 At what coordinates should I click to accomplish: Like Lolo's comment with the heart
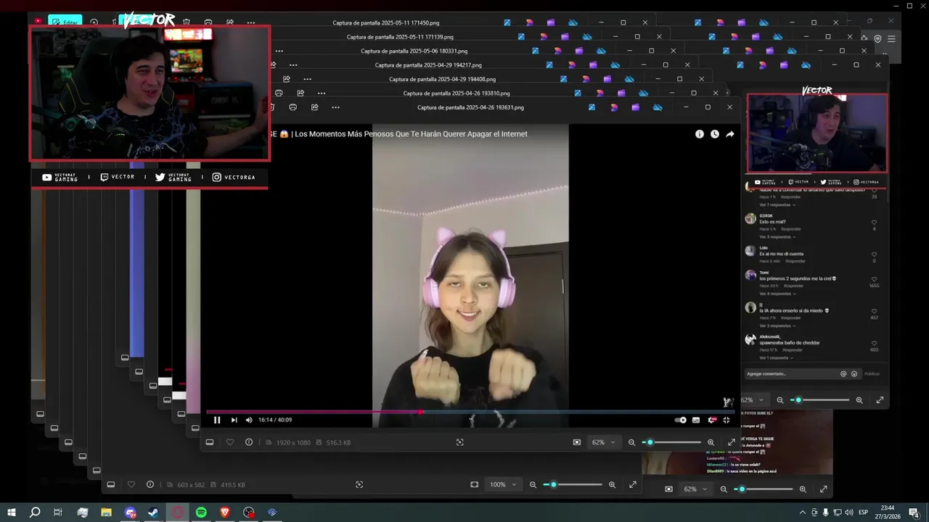coord(874,254)
